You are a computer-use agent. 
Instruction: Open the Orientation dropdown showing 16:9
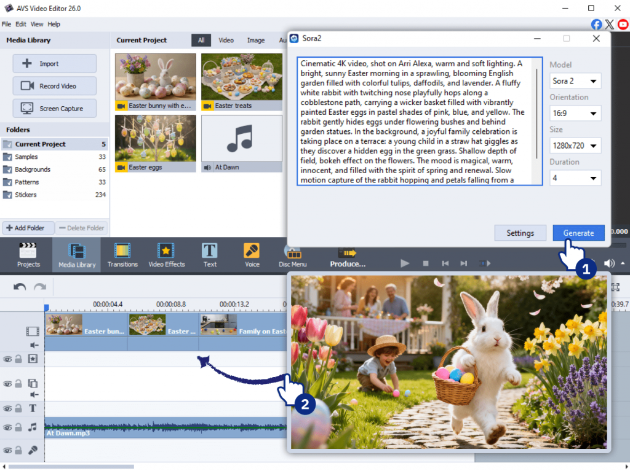coord(575,114)
